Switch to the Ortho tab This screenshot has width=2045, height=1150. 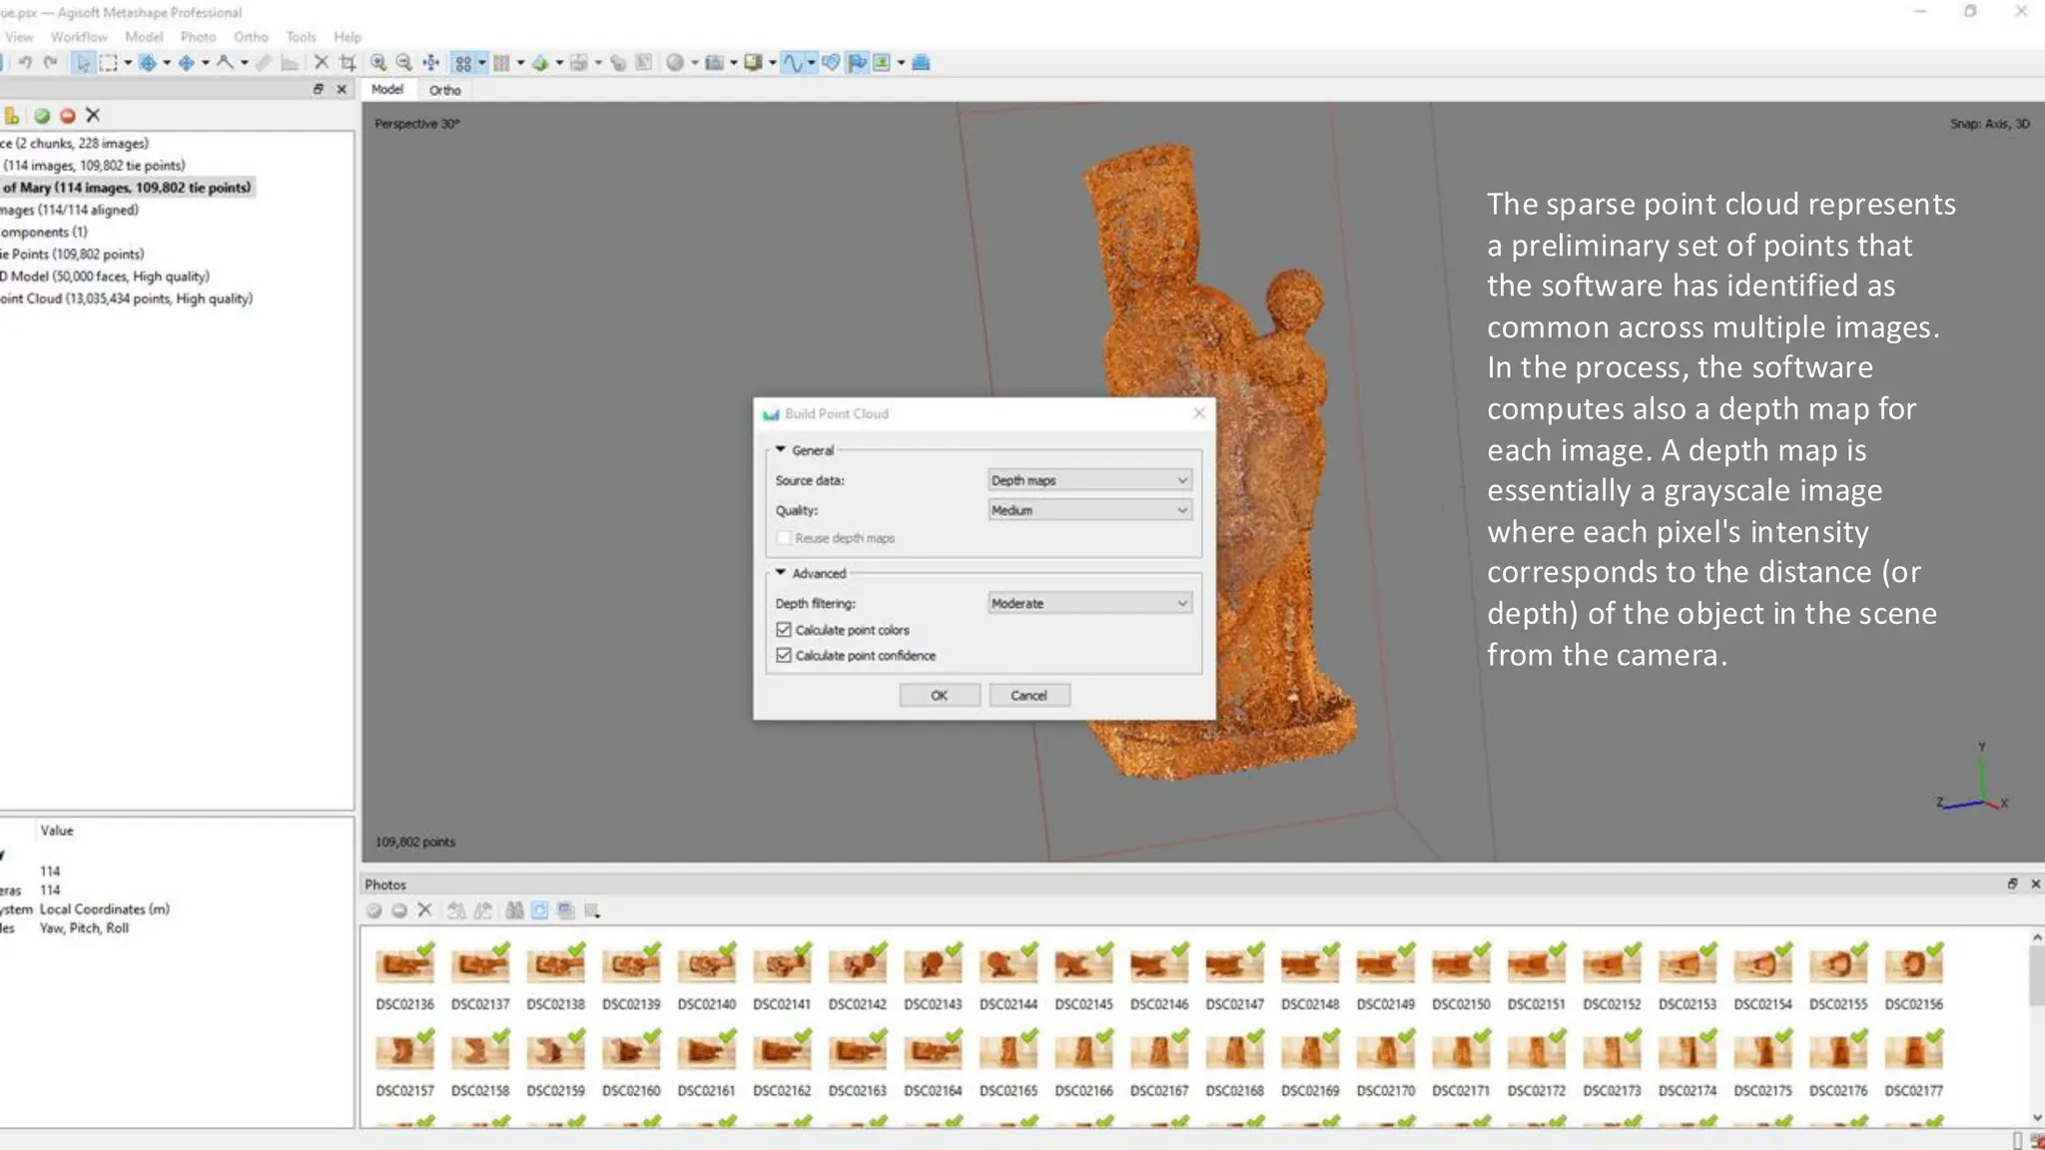tap(444, 90)
